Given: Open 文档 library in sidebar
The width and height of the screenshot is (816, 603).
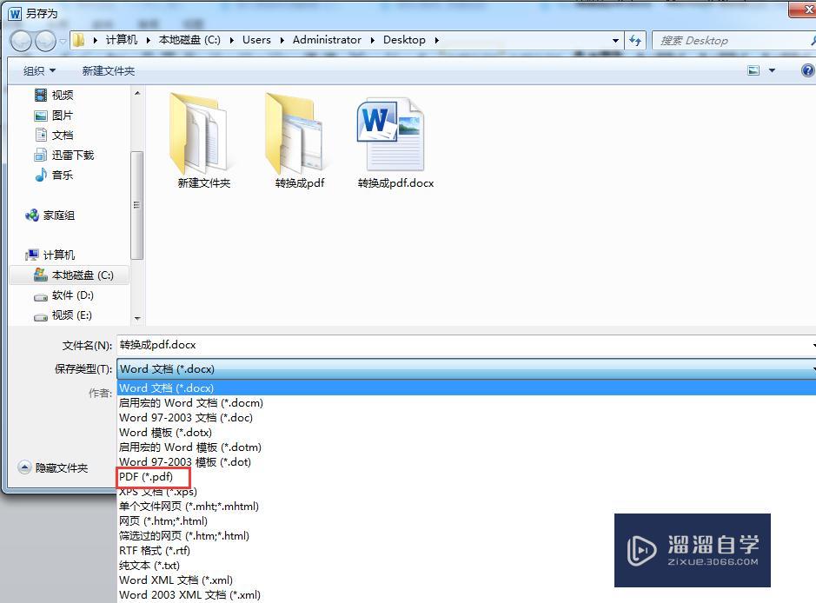Looking at the screenshot, I should pos(54,136).
